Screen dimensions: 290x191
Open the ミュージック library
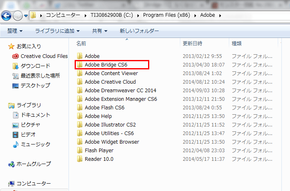tap(35, 144)
